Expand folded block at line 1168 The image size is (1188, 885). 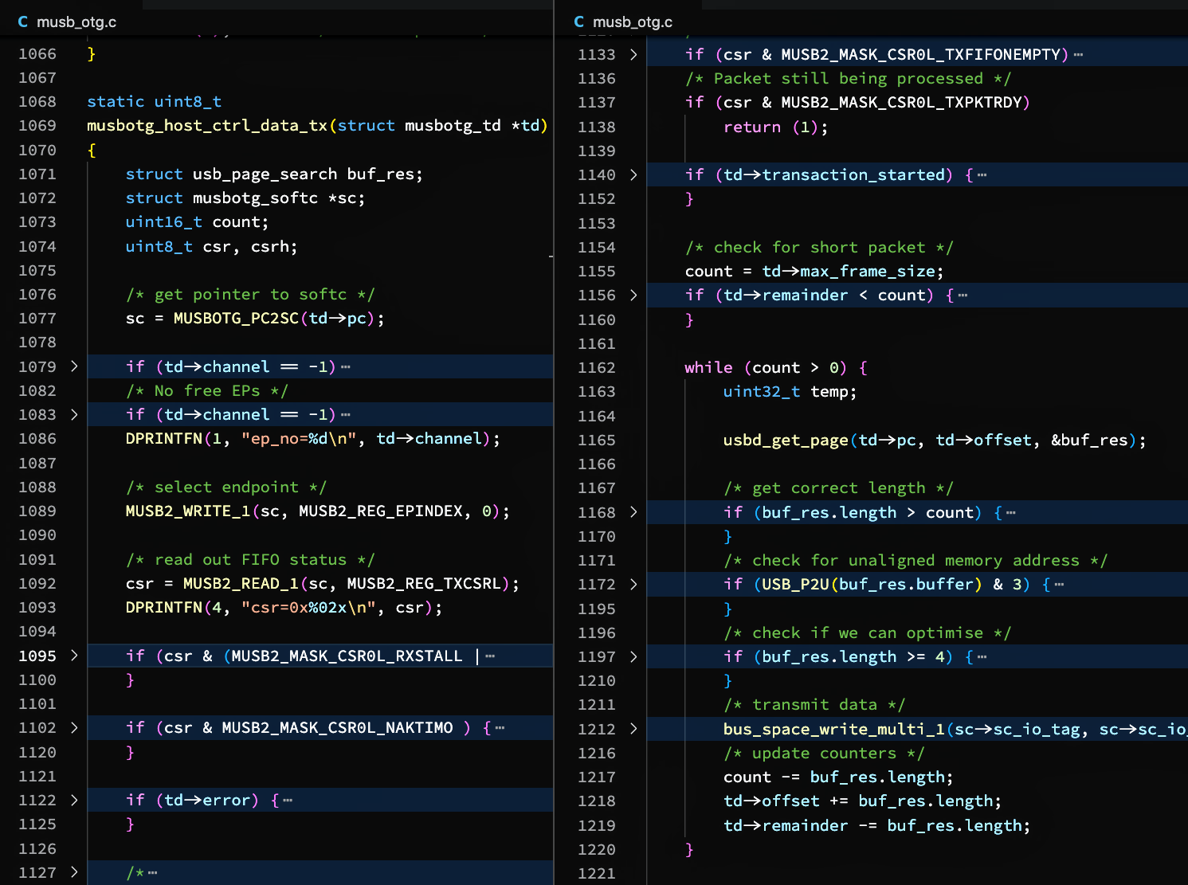click(633, 512)
